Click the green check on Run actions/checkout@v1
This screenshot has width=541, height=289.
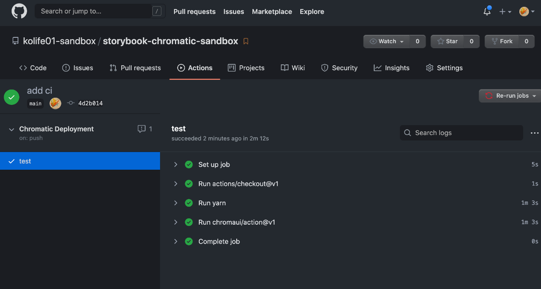pyautogui.click(x=189, y=184)
